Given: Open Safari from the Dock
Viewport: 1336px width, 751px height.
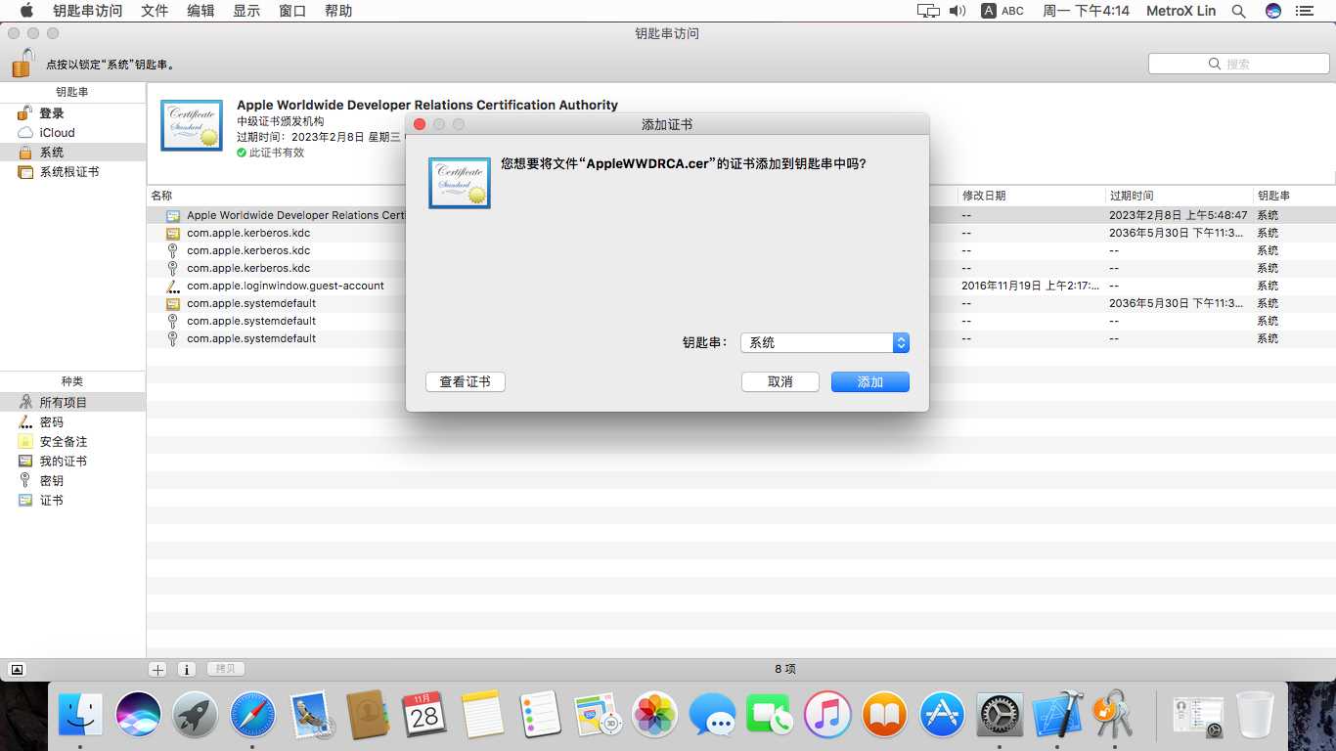Looking at the screenshot, I should [252, 715].
